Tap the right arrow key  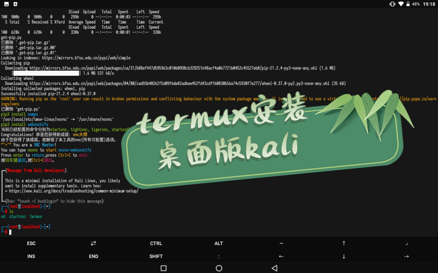pos(406,256)
